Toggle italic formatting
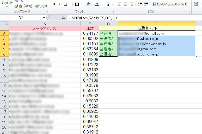Screen dimensions: 202x134 59,4
